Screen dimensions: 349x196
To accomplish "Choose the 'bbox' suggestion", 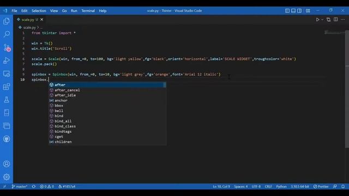I will (x=107, y=106).
